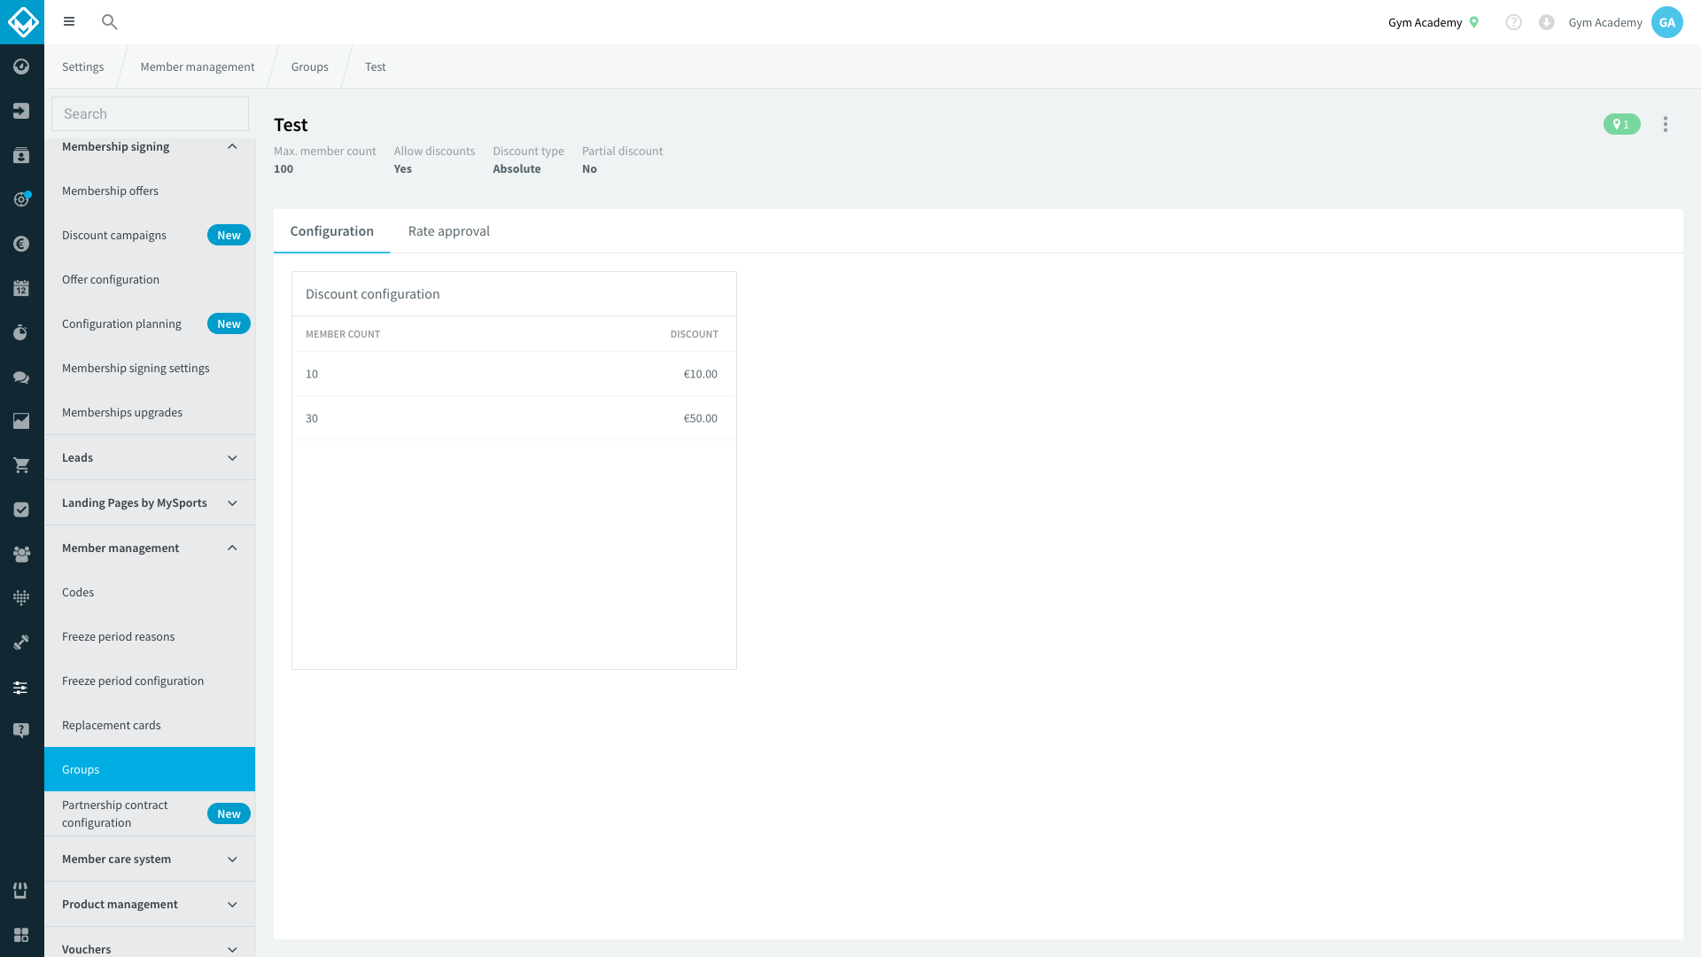The height and width of the screenshot is (957, 1701).
Task: Select the Configuration tab
Action: [332, 231]
